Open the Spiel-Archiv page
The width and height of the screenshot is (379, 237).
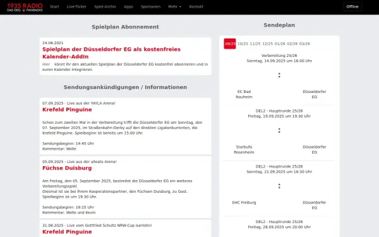point(105,7)
